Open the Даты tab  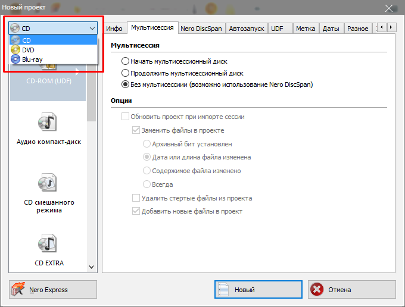pos(331,29)
